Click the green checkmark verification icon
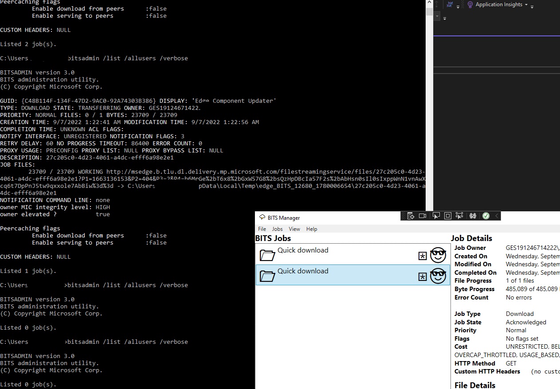 click(486, 215)
